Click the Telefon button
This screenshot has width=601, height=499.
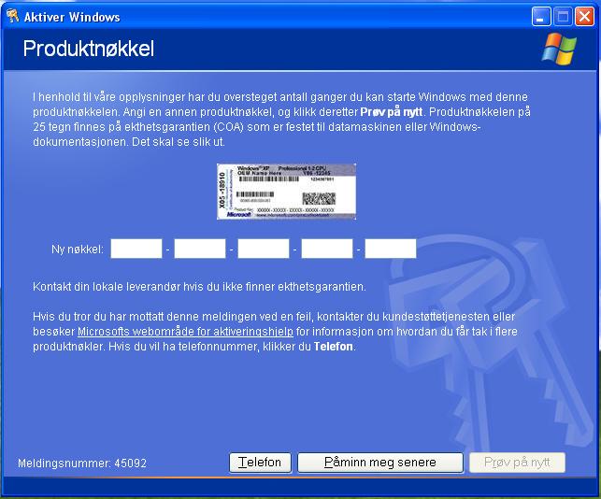260,463
